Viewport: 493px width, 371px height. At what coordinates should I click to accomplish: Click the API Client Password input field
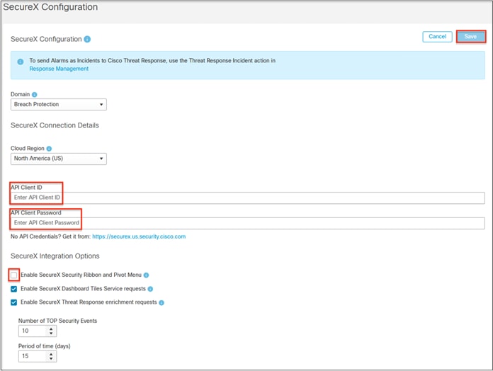pyautogui.click(x=248, y=223)
